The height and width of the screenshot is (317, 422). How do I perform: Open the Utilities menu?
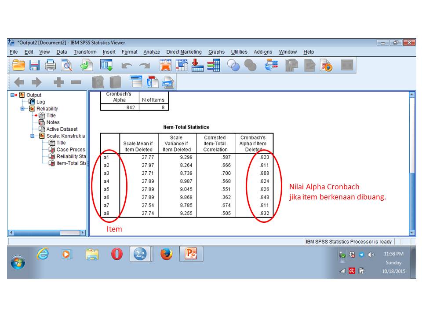(239, 52)
